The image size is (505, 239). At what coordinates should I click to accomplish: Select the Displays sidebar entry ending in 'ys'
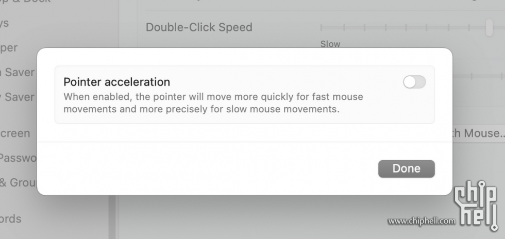4,23
